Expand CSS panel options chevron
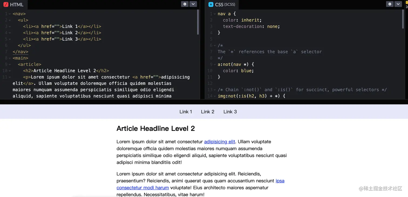Screen dimensions: 408x197 tap(398, 4)
